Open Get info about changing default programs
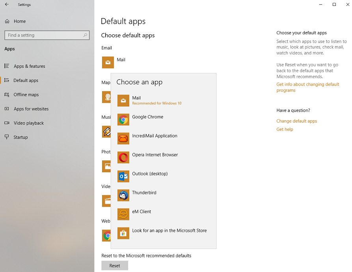 pyautogui.click(x=308, y=87)
